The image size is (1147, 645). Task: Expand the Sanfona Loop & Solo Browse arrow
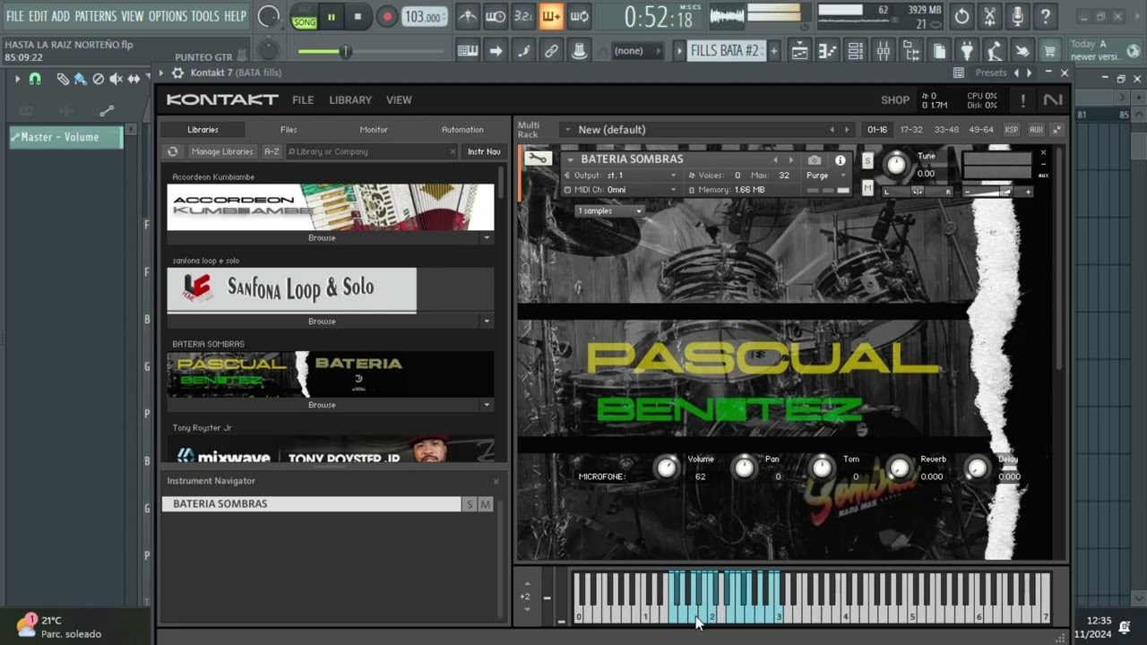point(487,322)
